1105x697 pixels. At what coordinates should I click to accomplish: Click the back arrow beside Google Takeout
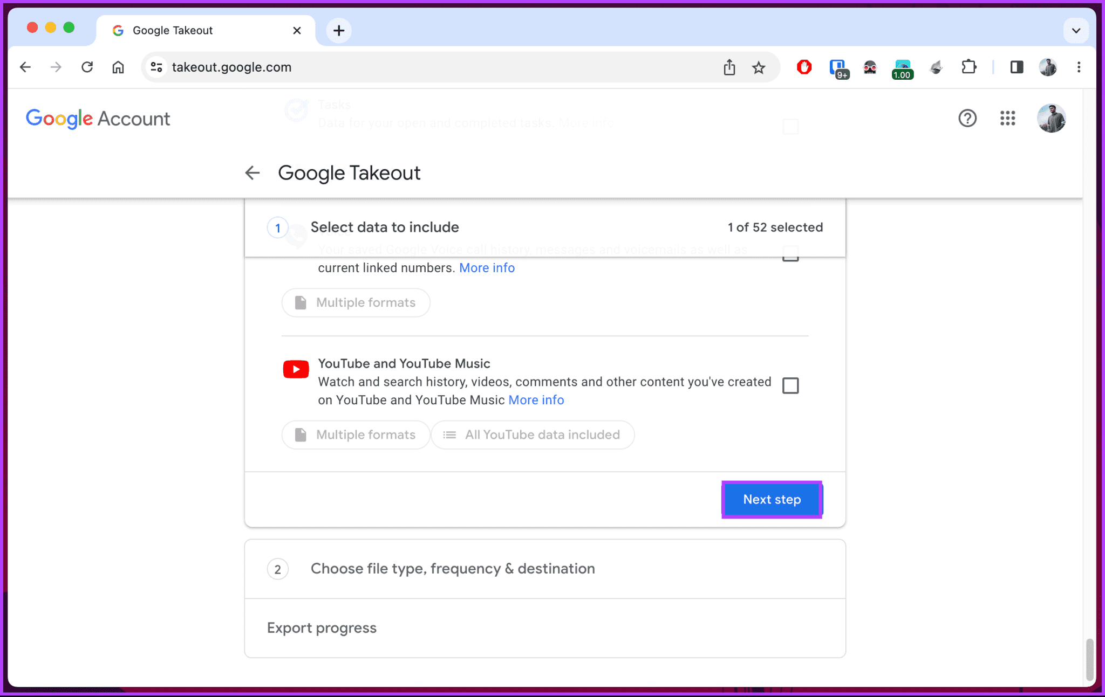coord(253,173)
